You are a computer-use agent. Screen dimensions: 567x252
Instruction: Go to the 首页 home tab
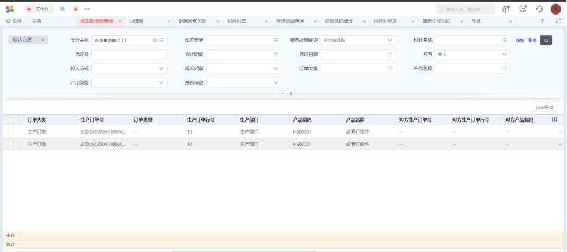14,21
